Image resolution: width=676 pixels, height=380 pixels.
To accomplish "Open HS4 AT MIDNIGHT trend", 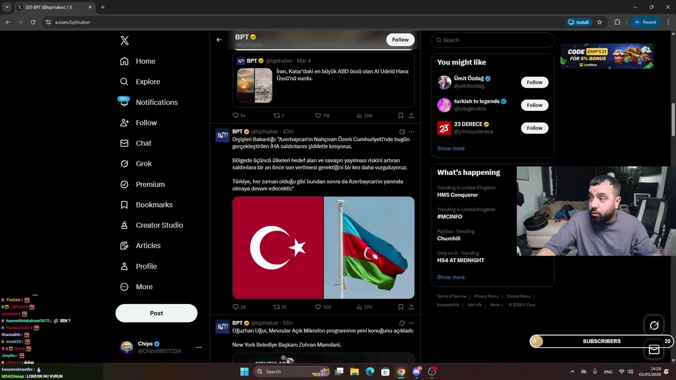I will 461,260.
